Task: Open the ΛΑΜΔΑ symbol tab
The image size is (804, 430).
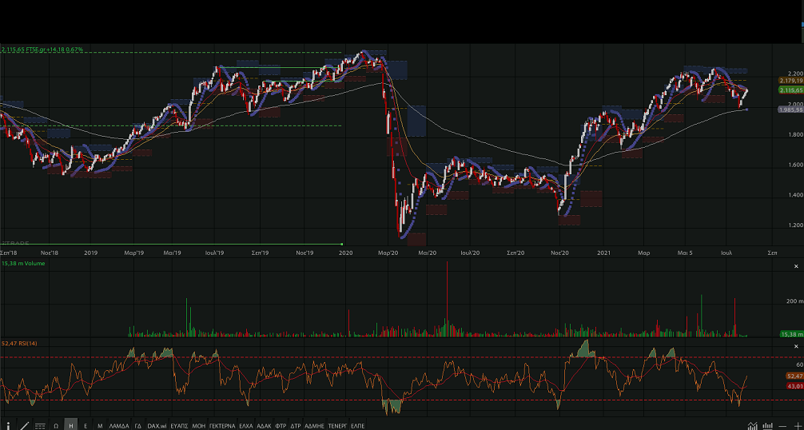Action: tap(119, 425)
